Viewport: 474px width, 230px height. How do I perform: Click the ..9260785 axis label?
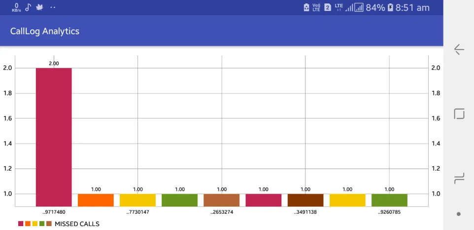click(389, 212)
